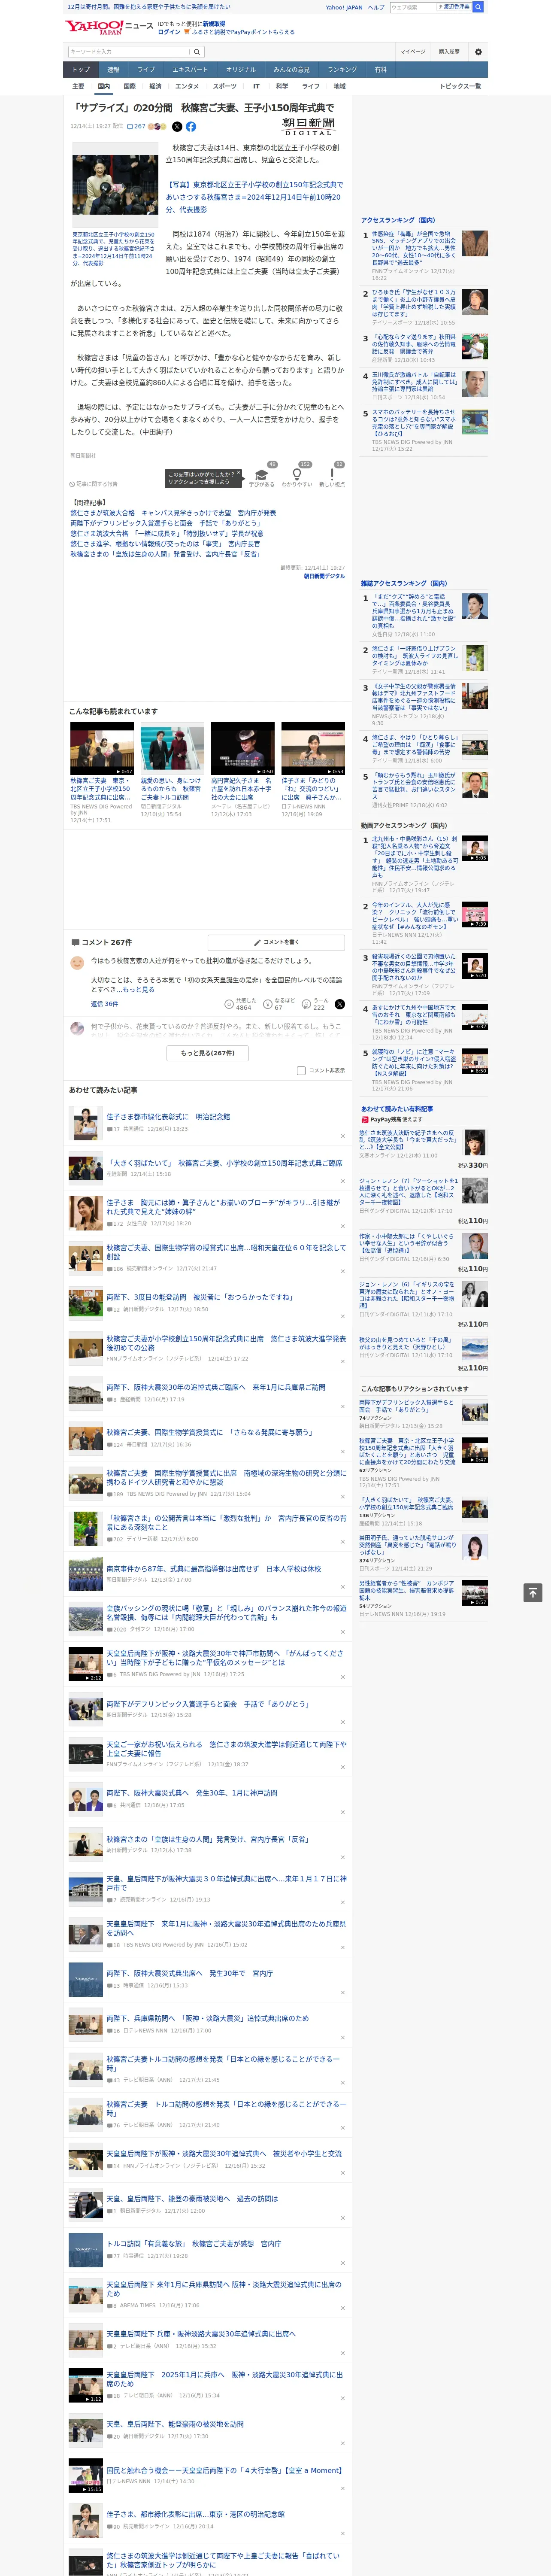Click the コメントを書く button
The height and width of the screenshot is (2576, 551).
click(x=276, y=942)
